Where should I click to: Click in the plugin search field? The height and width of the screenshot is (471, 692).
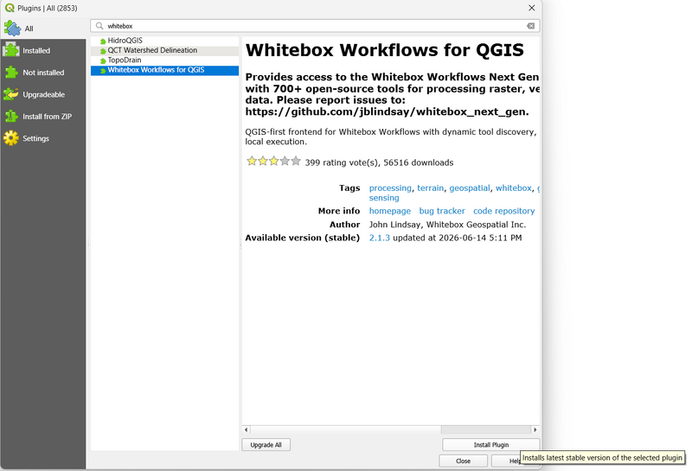pos(315,26)
